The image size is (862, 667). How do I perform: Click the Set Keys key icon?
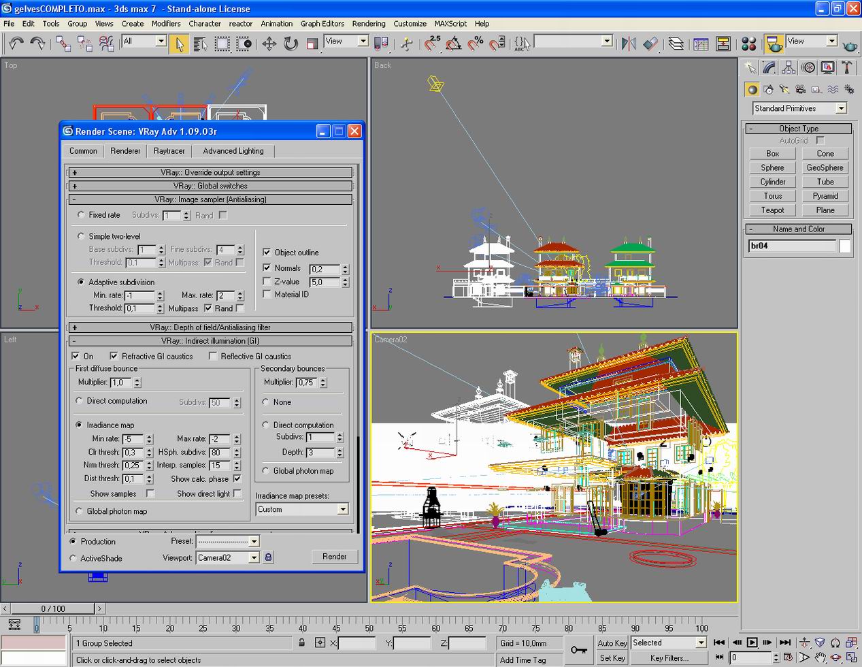pos(579,649)
